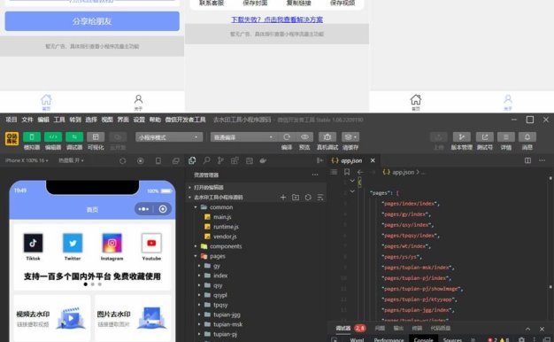Screen dimensions: 554x342
Task: Expand the qsypl folder
Action: (220, 295)
